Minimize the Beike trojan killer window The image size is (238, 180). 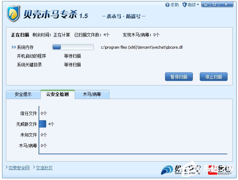(x=206, y=5)
